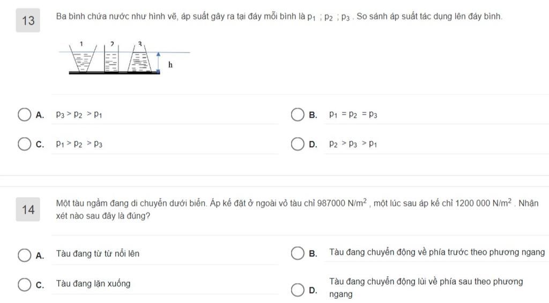The image size is (549, 303).
Task: Click the question 14 prompt text
Action: coord(297,209)
